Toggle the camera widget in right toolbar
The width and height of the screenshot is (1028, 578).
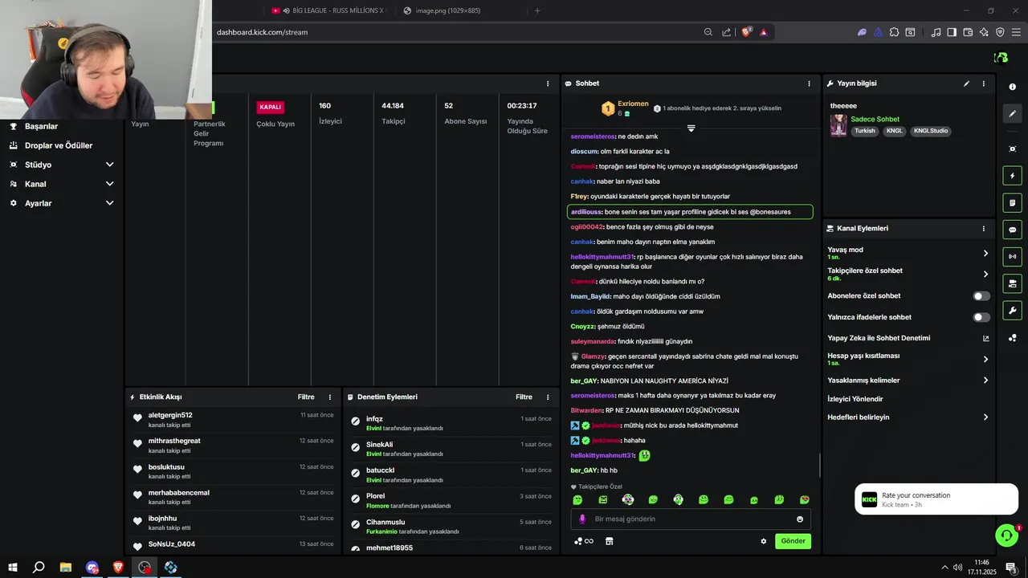(1012, 283)
